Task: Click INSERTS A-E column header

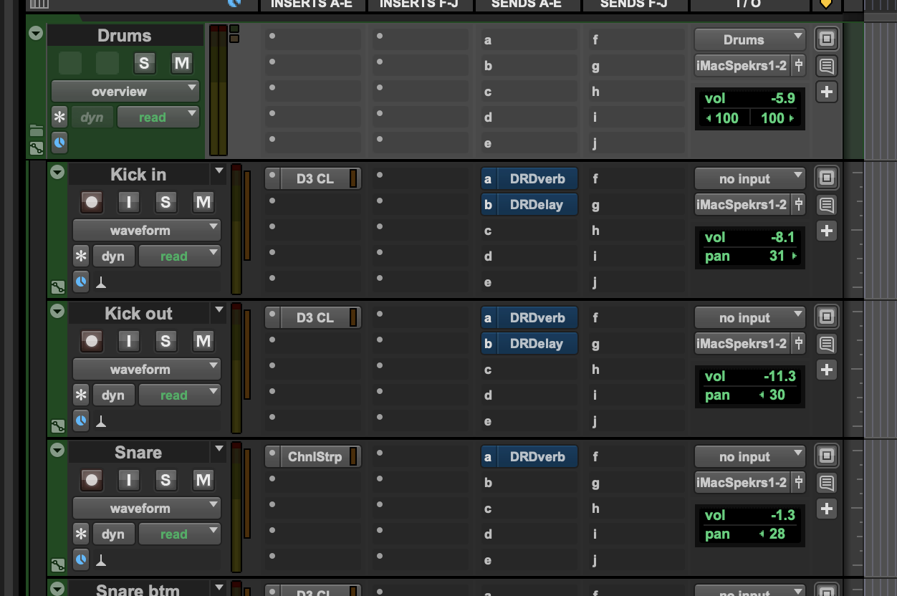Action: [312, 4]
